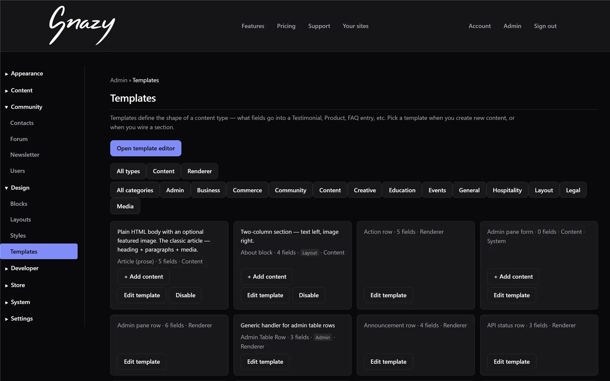Screen dimensions: 610x381
Task: Add content to Article (prose) template
Action: [143, 277]
